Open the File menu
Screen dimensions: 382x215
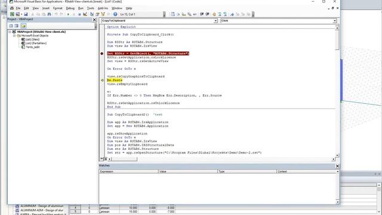[18, 8]
